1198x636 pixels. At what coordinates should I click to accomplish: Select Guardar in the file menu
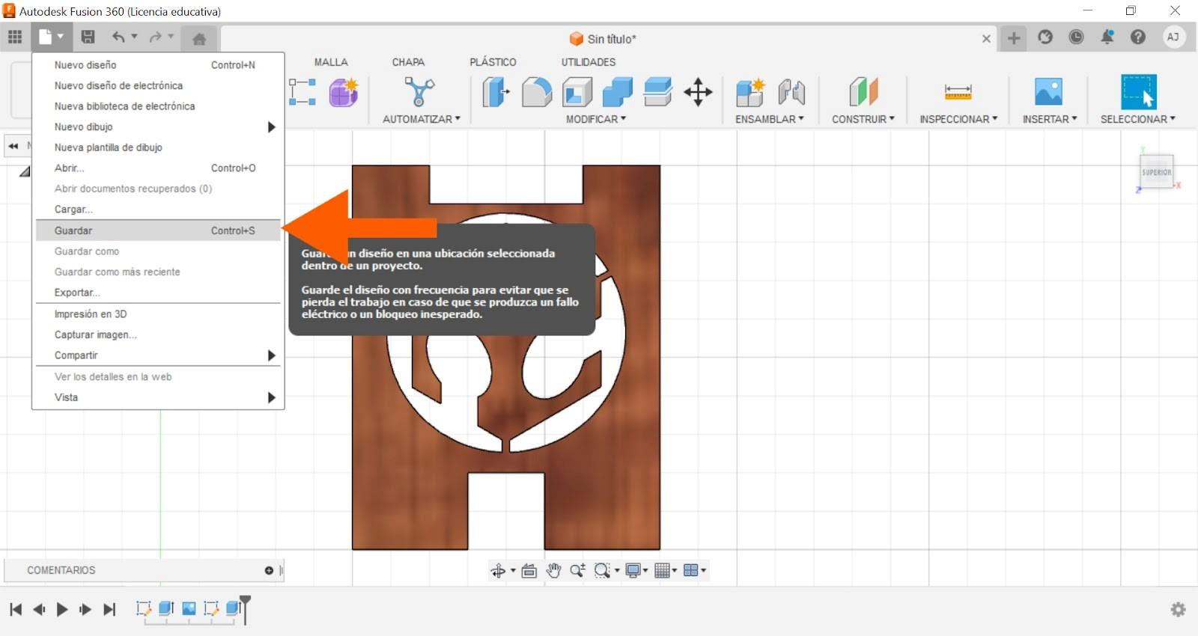coord(158,230)
